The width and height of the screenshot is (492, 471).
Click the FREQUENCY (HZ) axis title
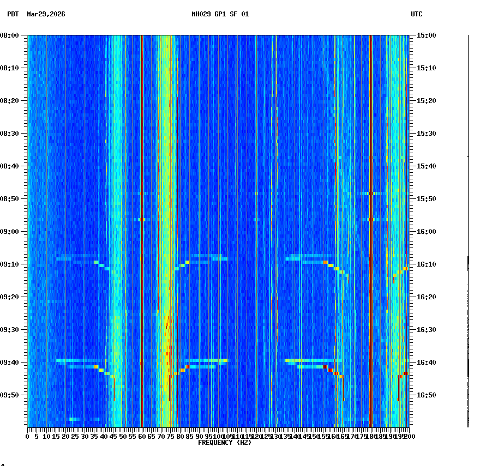point(225,442)
